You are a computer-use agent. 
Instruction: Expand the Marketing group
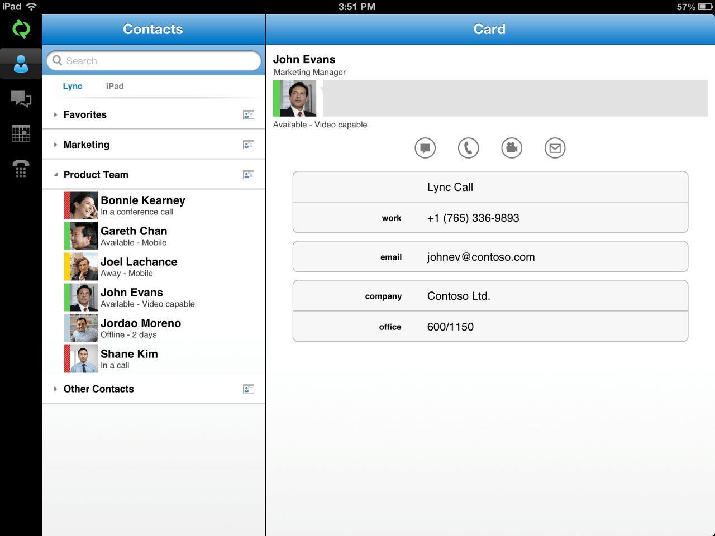[x=55, y=145]
